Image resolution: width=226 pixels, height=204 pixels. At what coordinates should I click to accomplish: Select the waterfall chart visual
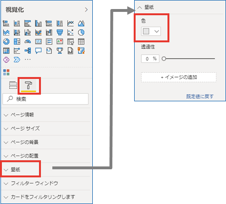coord(49,32)
